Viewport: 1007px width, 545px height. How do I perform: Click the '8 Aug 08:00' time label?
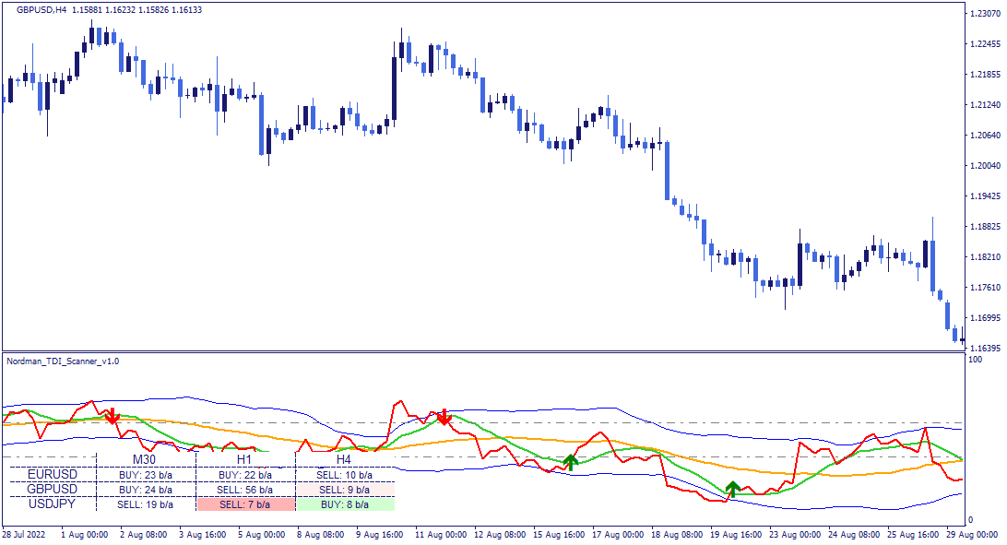[321, 534]
